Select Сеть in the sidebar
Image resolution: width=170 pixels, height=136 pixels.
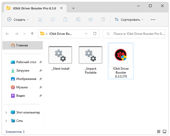(17, 121)
